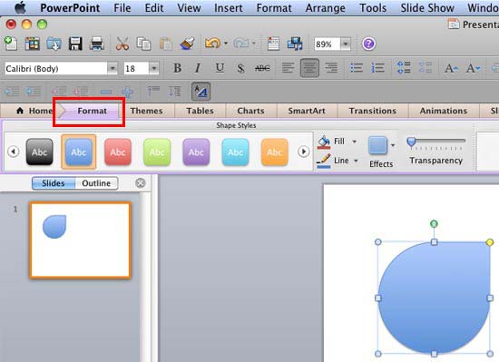This screenshot has width=499, height=362.
Task: Switch to the SmartArt tab
Action: 307,111
